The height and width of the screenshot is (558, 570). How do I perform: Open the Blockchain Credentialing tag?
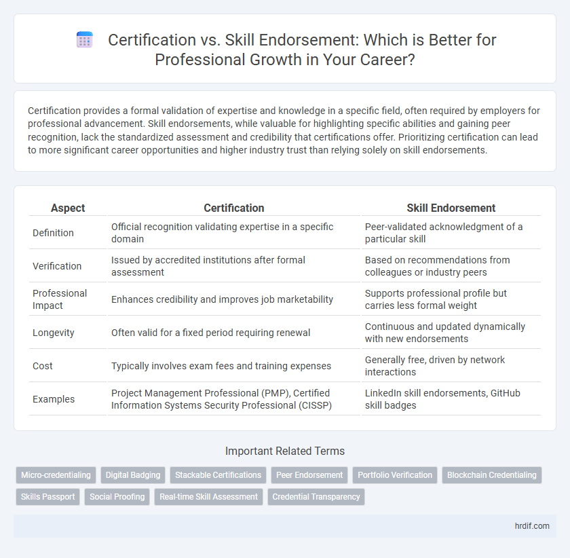click(492, 475)
